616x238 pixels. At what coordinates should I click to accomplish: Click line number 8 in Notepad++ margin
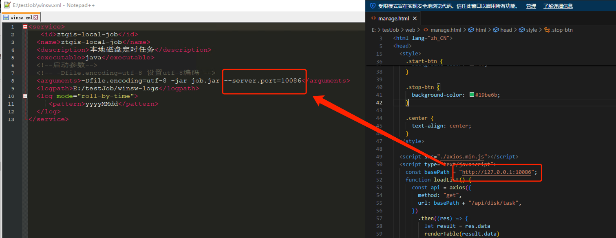click(x=13, y=81)
